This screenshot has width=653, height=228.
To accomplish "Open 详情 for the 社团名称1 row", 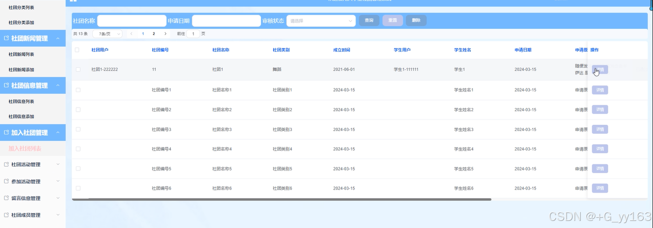I will click(600, 90).
